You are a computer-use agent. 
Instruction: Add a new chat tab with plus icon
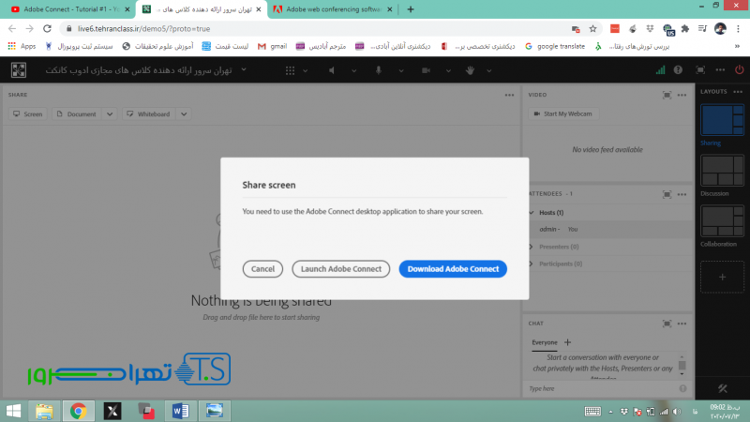coord(567,343)
